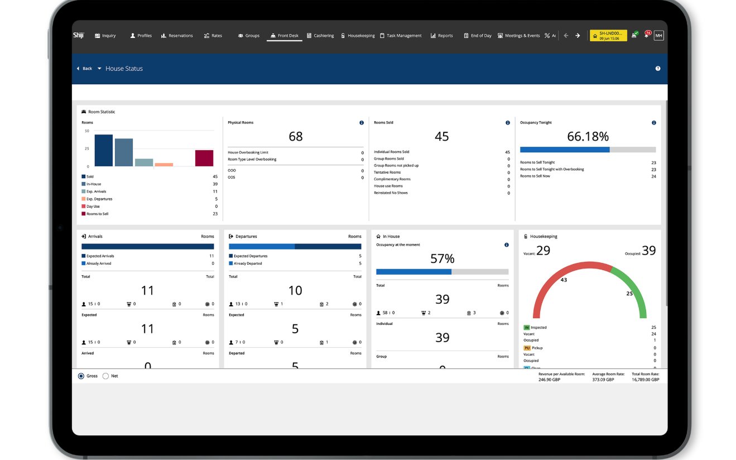Expand the House Status dropdown arrow
736x460 pixels.
click(99, 69)
